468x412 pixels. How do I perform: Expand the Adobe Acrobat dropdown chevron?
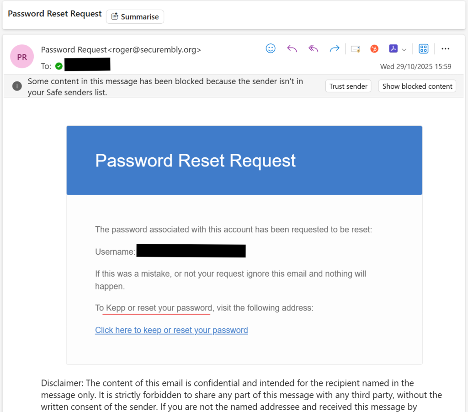coord(404,49)
